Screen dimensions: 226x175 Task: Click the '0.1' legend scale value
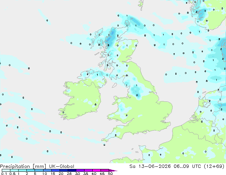[4, 174]
